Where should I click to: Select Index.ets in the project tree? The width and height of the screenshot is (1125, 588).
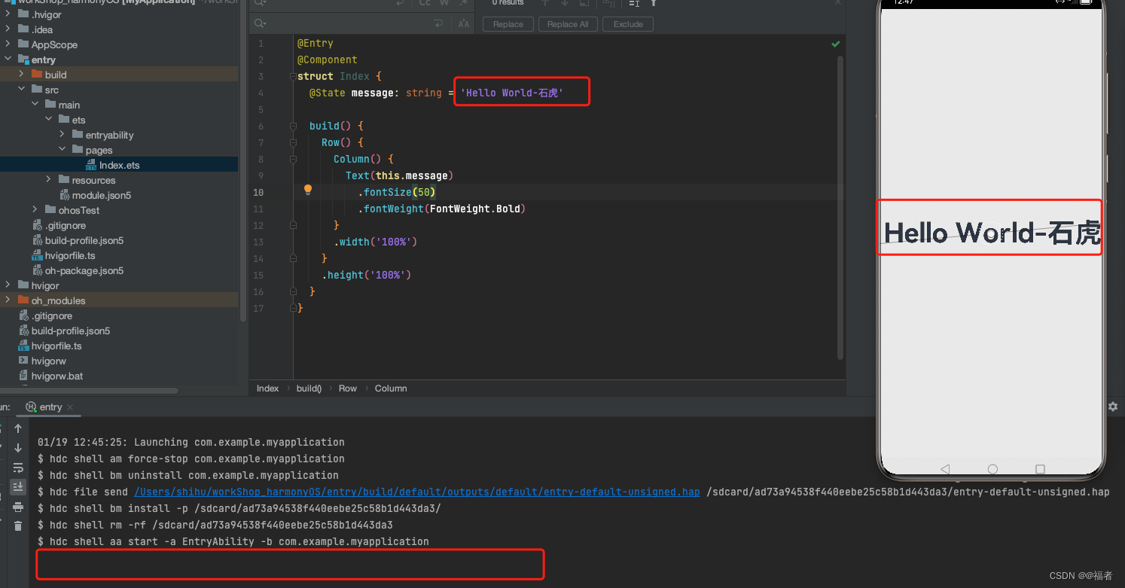pos(119,165)
